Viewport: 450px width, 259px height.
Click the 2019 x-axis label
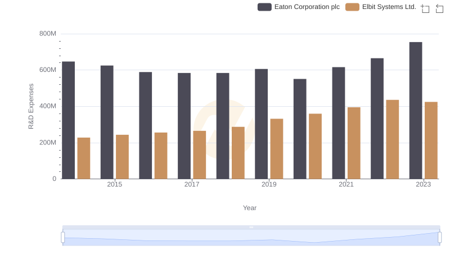(x=269, y=184)
